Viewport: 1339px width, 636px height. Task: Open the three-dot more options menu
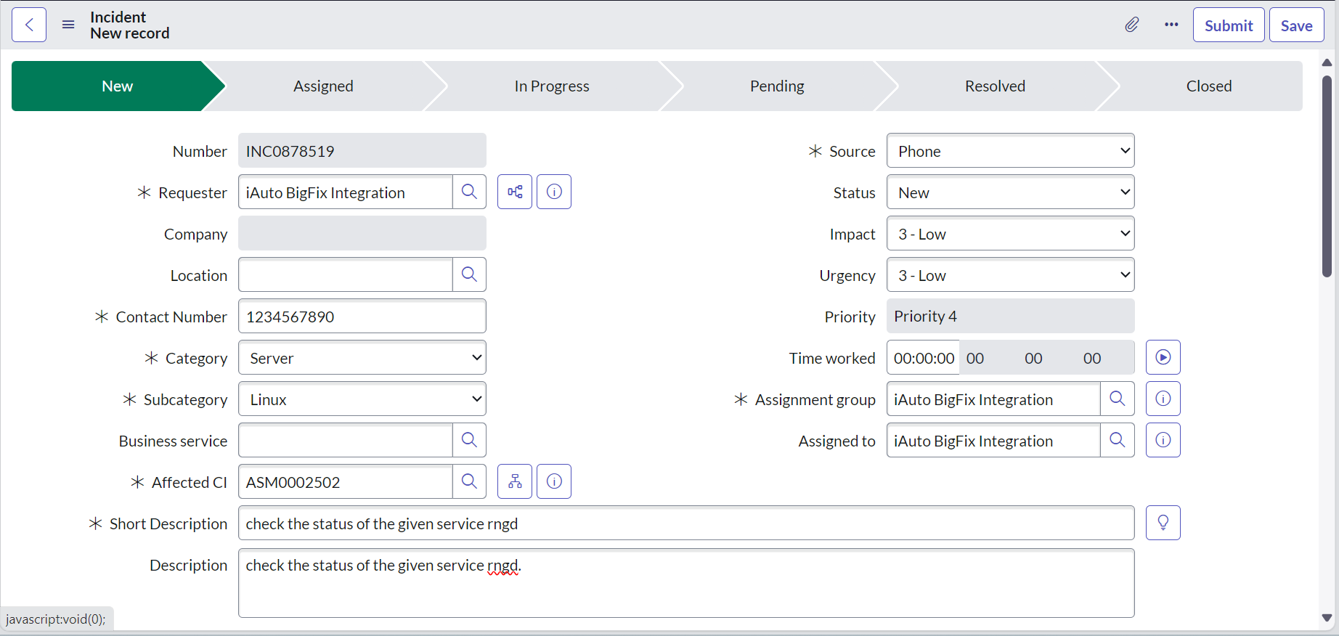[1171, 25]
